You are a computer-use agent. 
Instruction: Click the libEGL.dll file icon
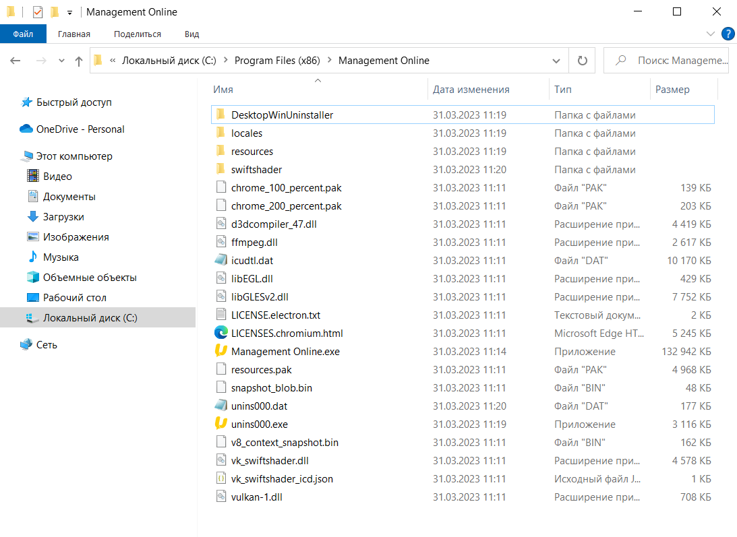pyautogui.click(x=221, y=278)
